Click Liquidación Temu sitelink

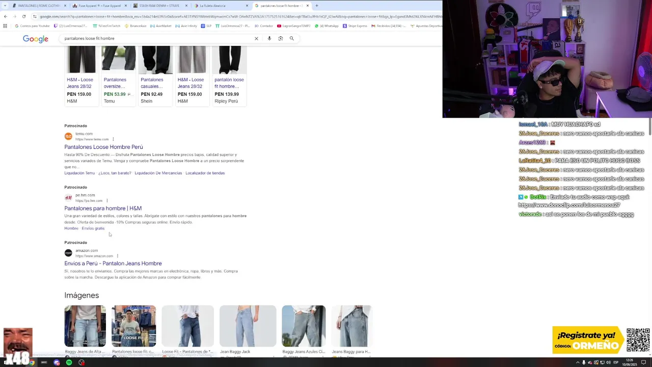(x=79, y=173)
